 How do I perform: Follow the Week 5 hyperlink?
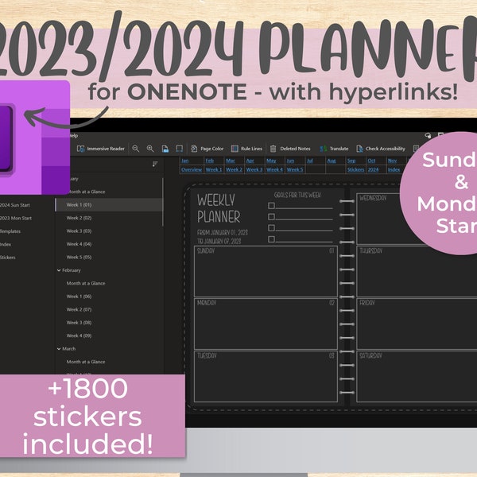tap(295, 170)
